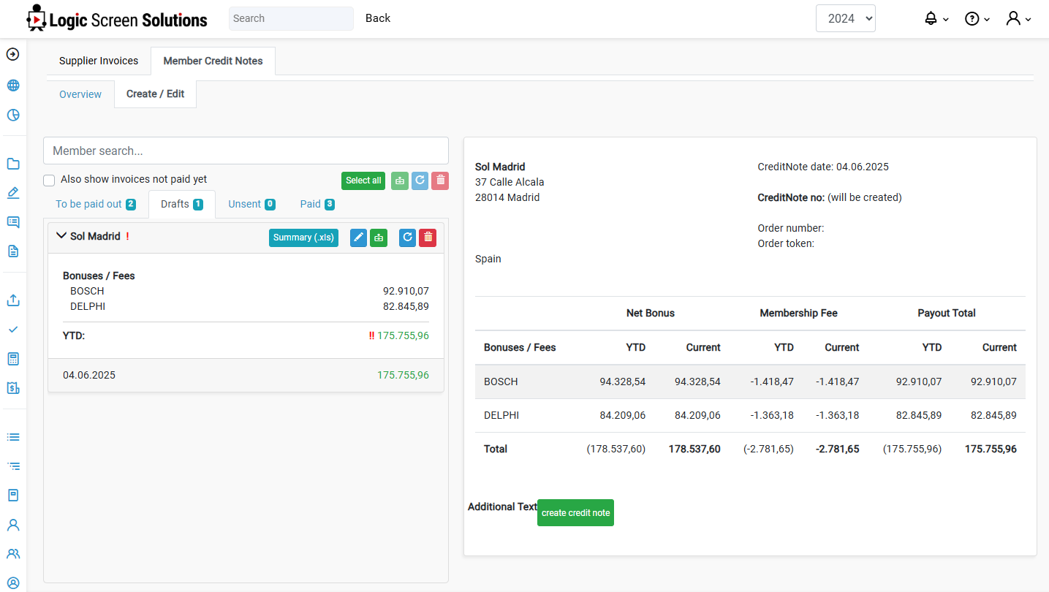Open the single user icon in the sidebar

(12, 525)
